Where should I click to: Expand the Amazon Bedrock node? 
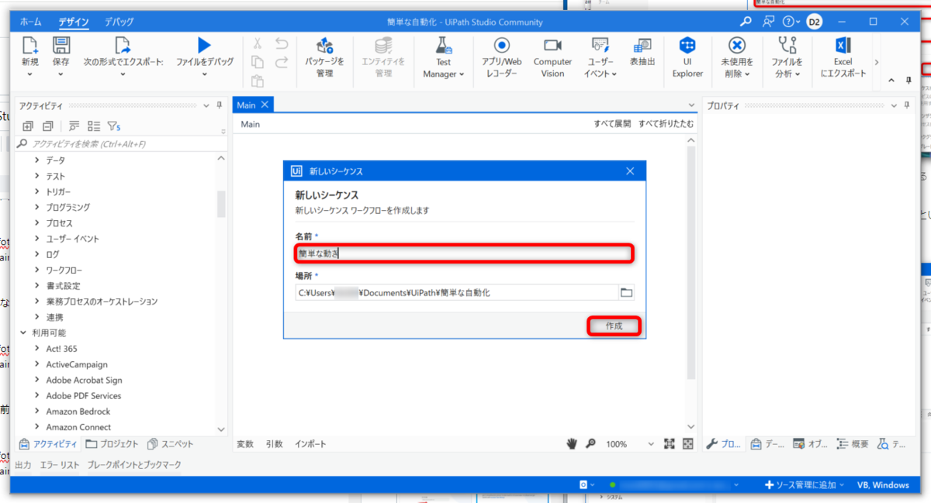click(36, 412)
